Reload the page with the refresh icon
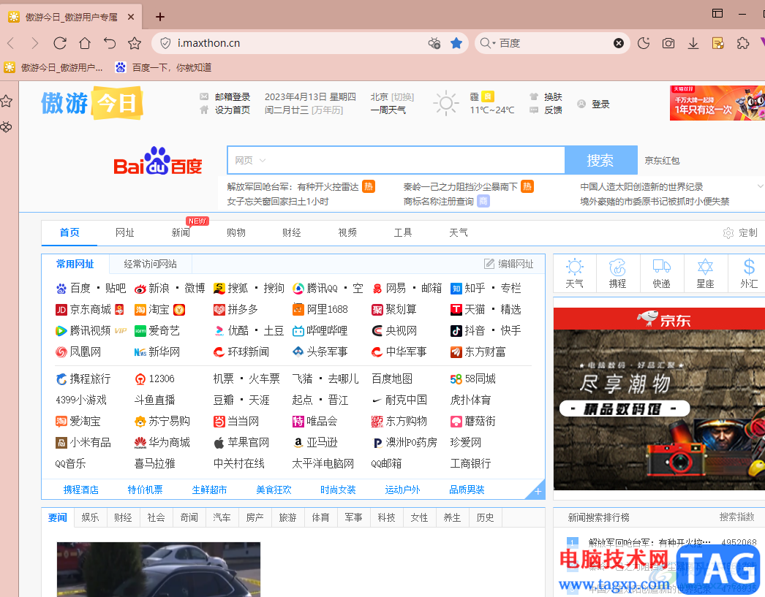 60,43
